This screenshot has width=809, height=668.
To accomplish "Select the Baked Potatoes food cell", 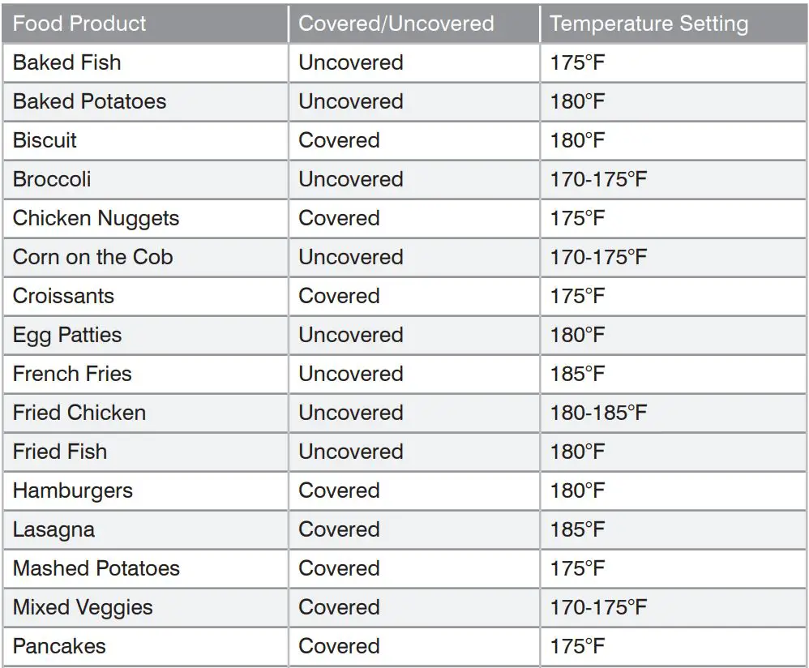I will pyautogui.click(x=89, y=101).
